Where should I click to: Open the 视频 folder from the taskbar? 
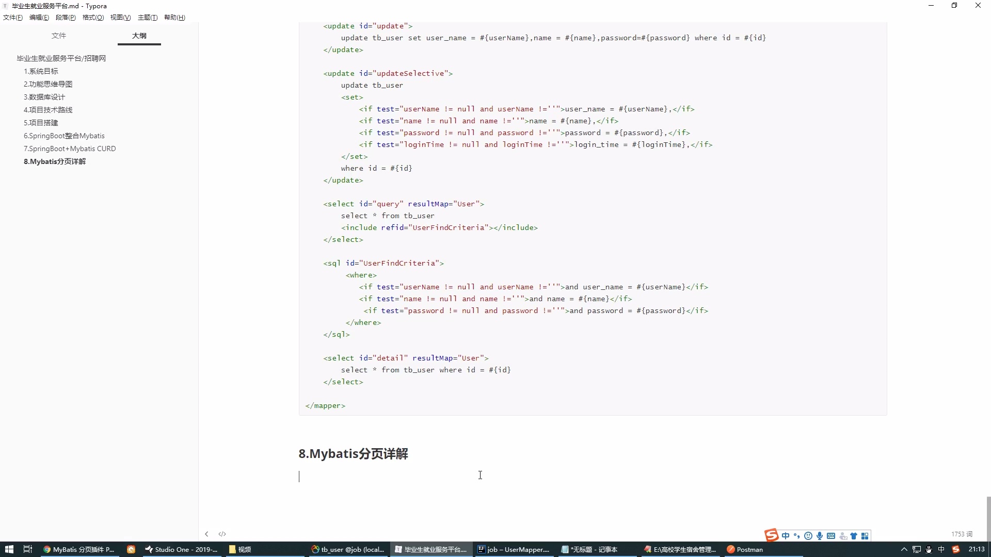(239, 549)
